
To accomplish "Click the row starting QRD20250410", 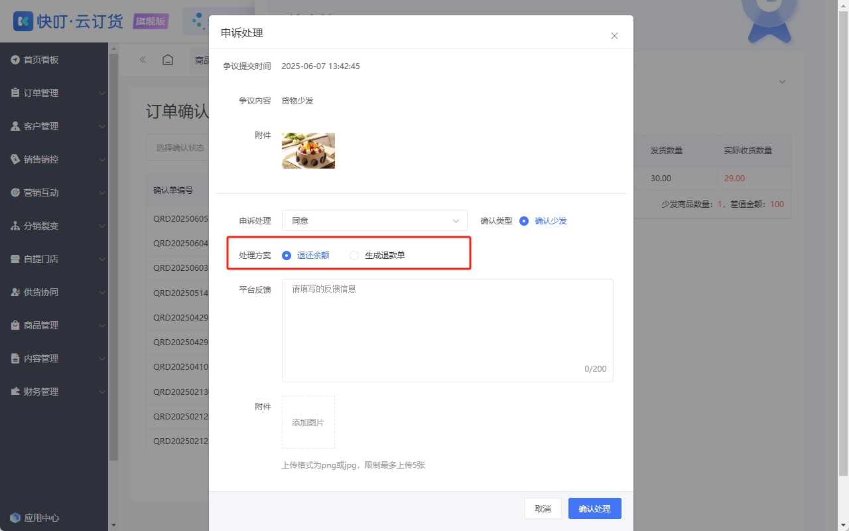I will coord(178,367).
